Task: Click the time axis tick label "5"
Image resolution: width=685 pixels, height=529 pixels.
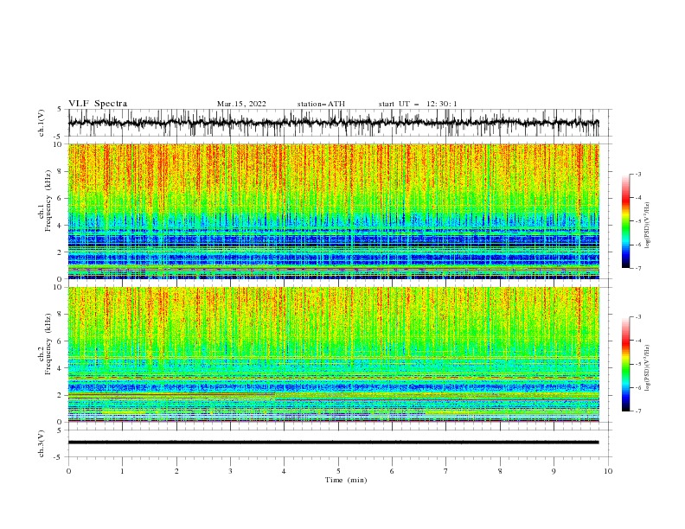Action: (x=338, y=471)
